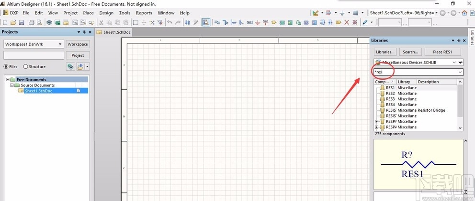Open the Workspace1.DsnWrk dropdown
Image resolution: width=475 pixels, height=201 pixels.
60,44
